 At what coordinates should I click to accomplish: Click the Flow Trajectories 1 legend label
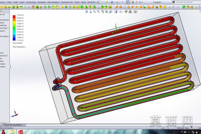tap(19, 47)
